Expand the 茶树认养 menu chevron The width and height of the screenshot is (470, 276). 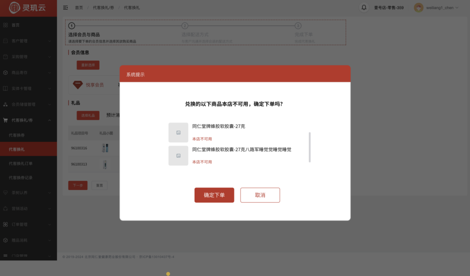point(50,193)
